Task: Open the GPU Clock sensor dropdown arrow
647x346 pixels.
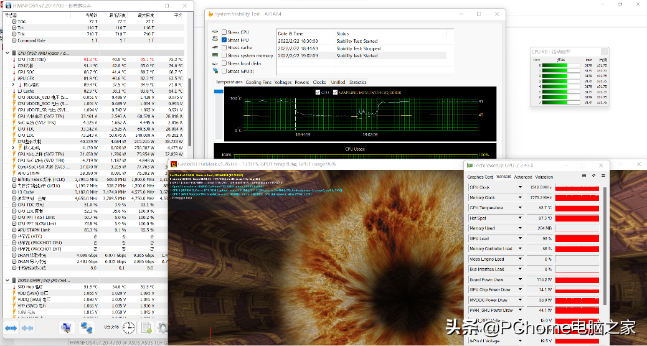Action: click(520, 187)
